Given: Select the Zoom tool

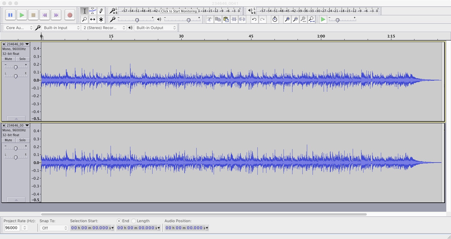Looking at the screenshot, I should (85, 19).
